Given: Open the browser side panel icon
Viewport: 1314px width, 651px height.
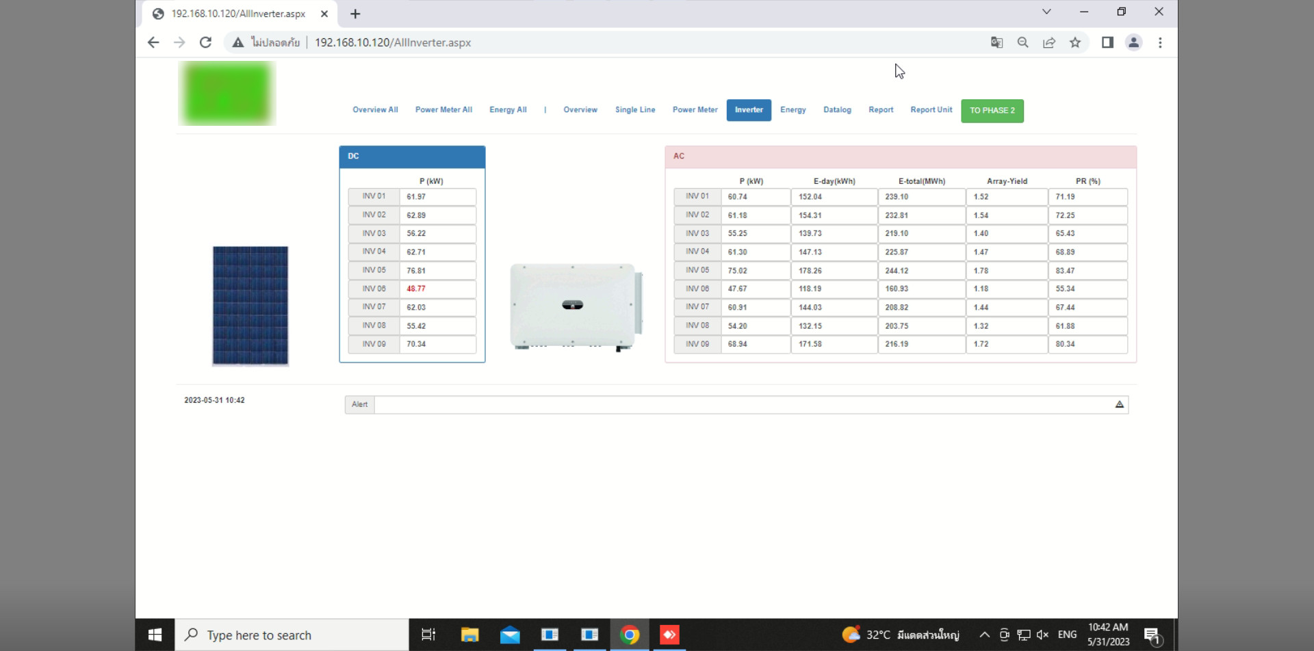Looking at the screenshot, I should tap(1107, 42).
